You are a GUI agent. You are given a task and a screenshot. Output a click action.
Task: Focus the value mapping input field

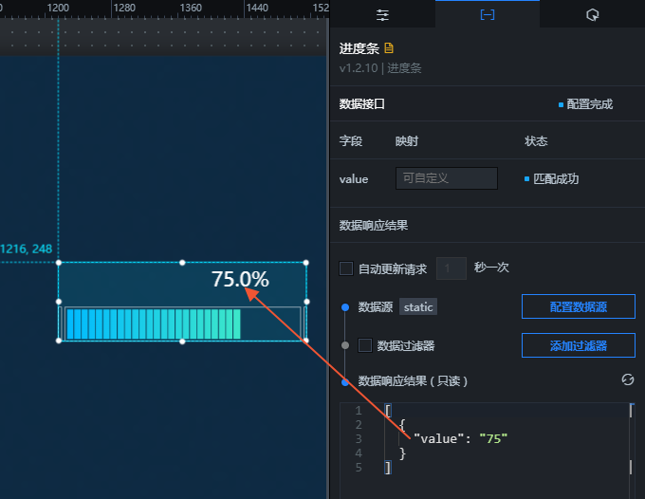[447, 178]
